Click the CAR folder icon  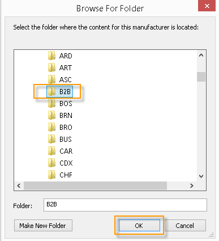[x=51, y=151]
